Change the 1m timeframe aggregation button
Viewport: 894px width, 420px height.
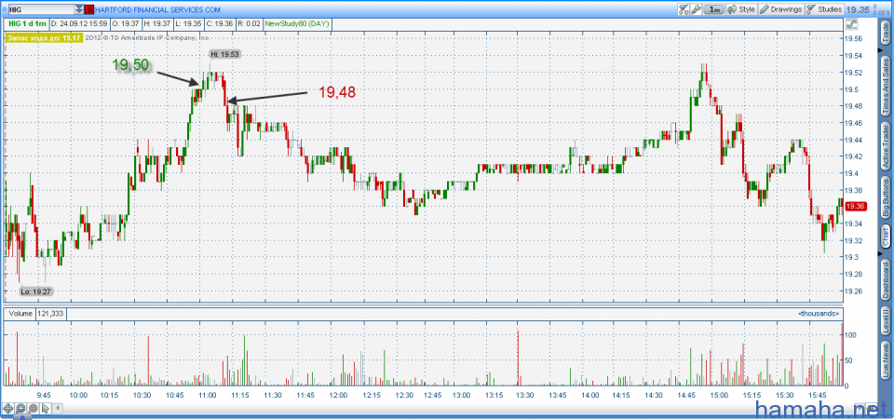(714, 9)
